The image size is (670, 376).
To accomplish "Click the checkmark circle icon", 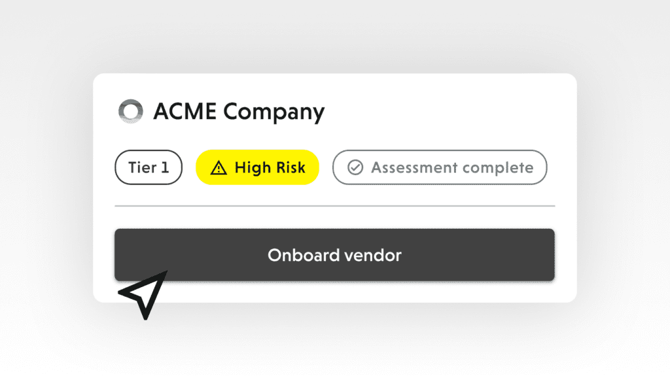I will point(355,168).
